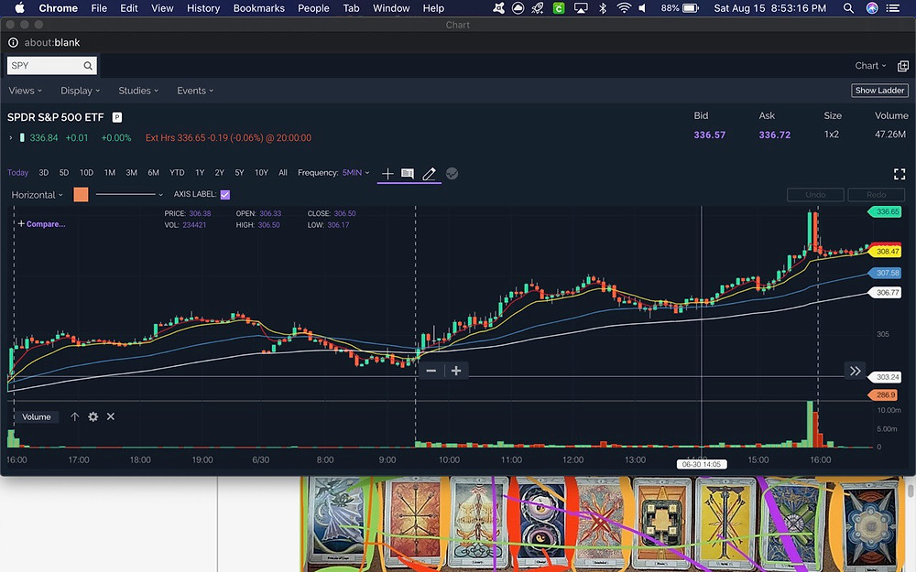Click the about:blank address bar

52,43
